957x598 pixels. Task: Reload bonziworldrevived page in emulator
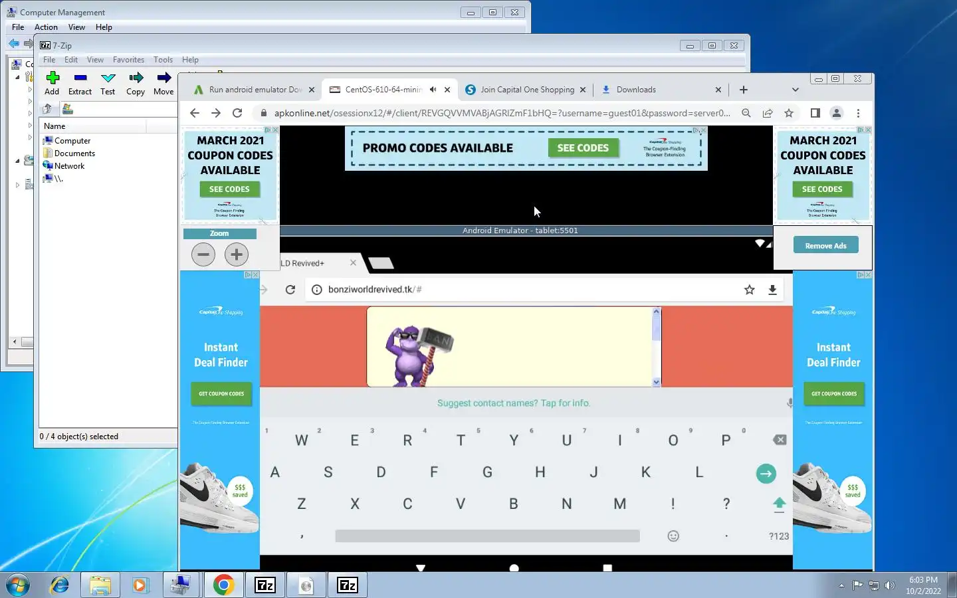click(x=290, y=290)
